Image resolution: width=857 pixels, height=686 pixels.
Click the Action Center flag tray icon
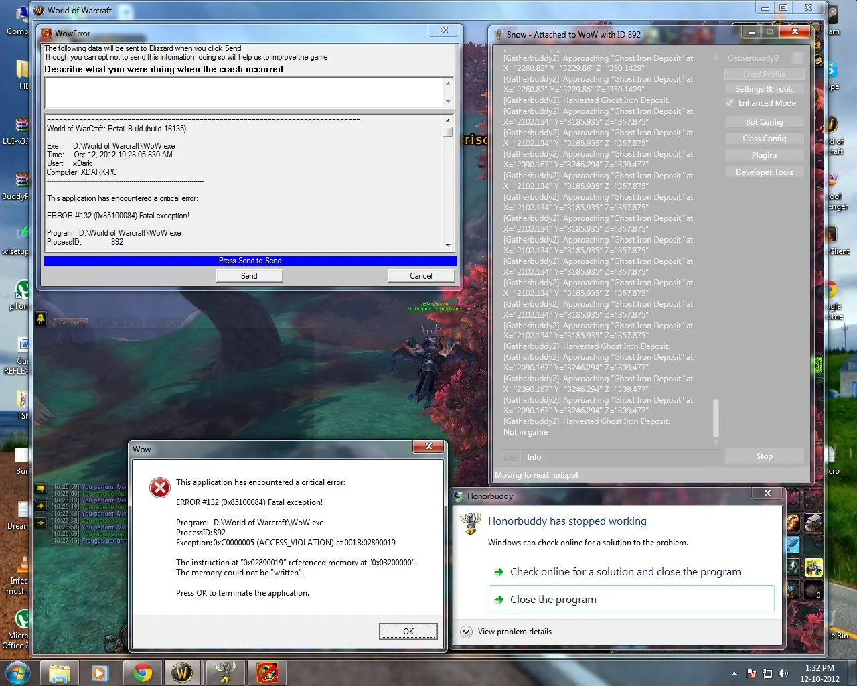(x=751, y=673)
